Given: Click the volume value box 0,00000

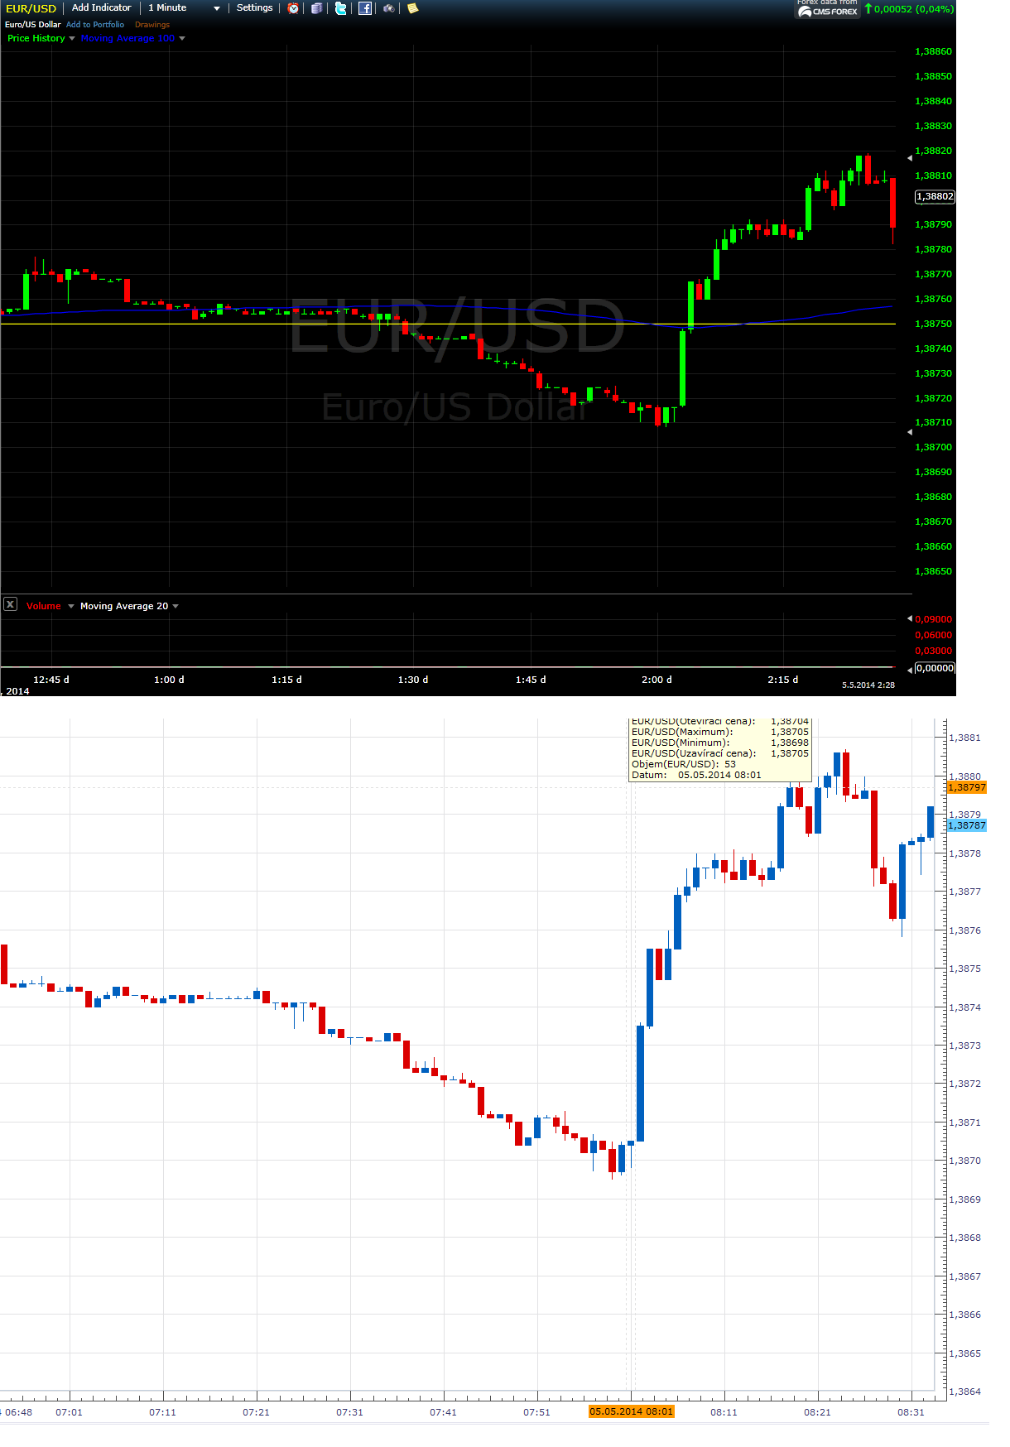Looking at the screenshot, I should click(935, 669).
